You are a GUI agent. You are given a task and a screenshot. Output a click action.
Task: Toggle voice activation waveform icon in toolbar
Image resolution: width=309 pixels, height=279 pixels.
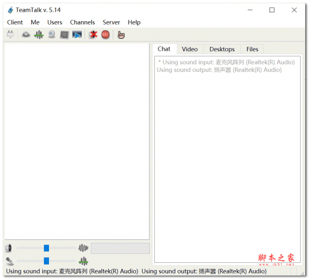click(x=38, y=35)
